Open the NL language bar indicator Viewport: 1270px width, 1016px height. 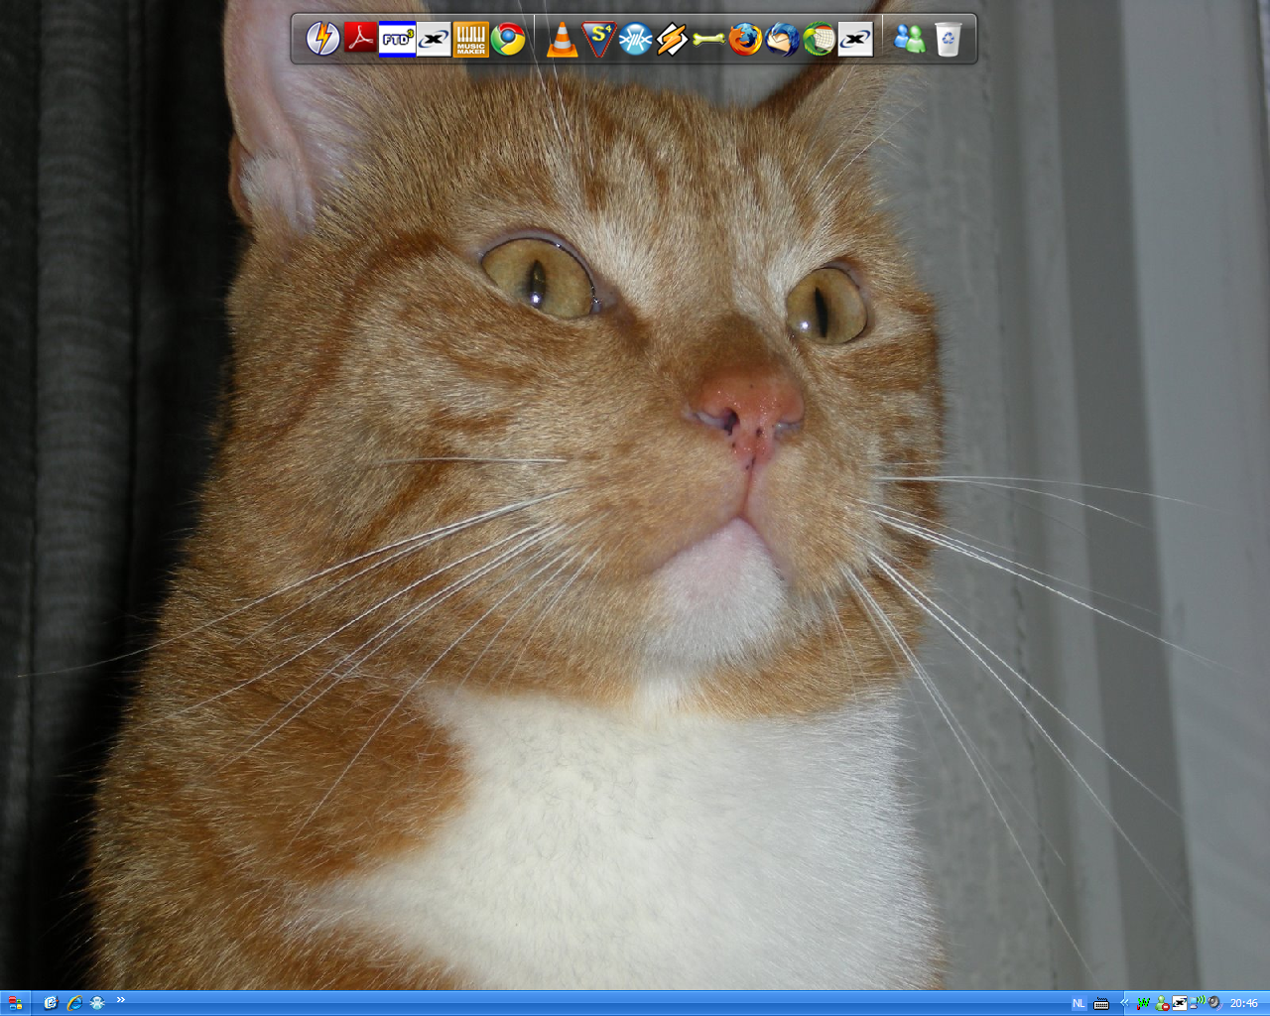(1079, 1004)
